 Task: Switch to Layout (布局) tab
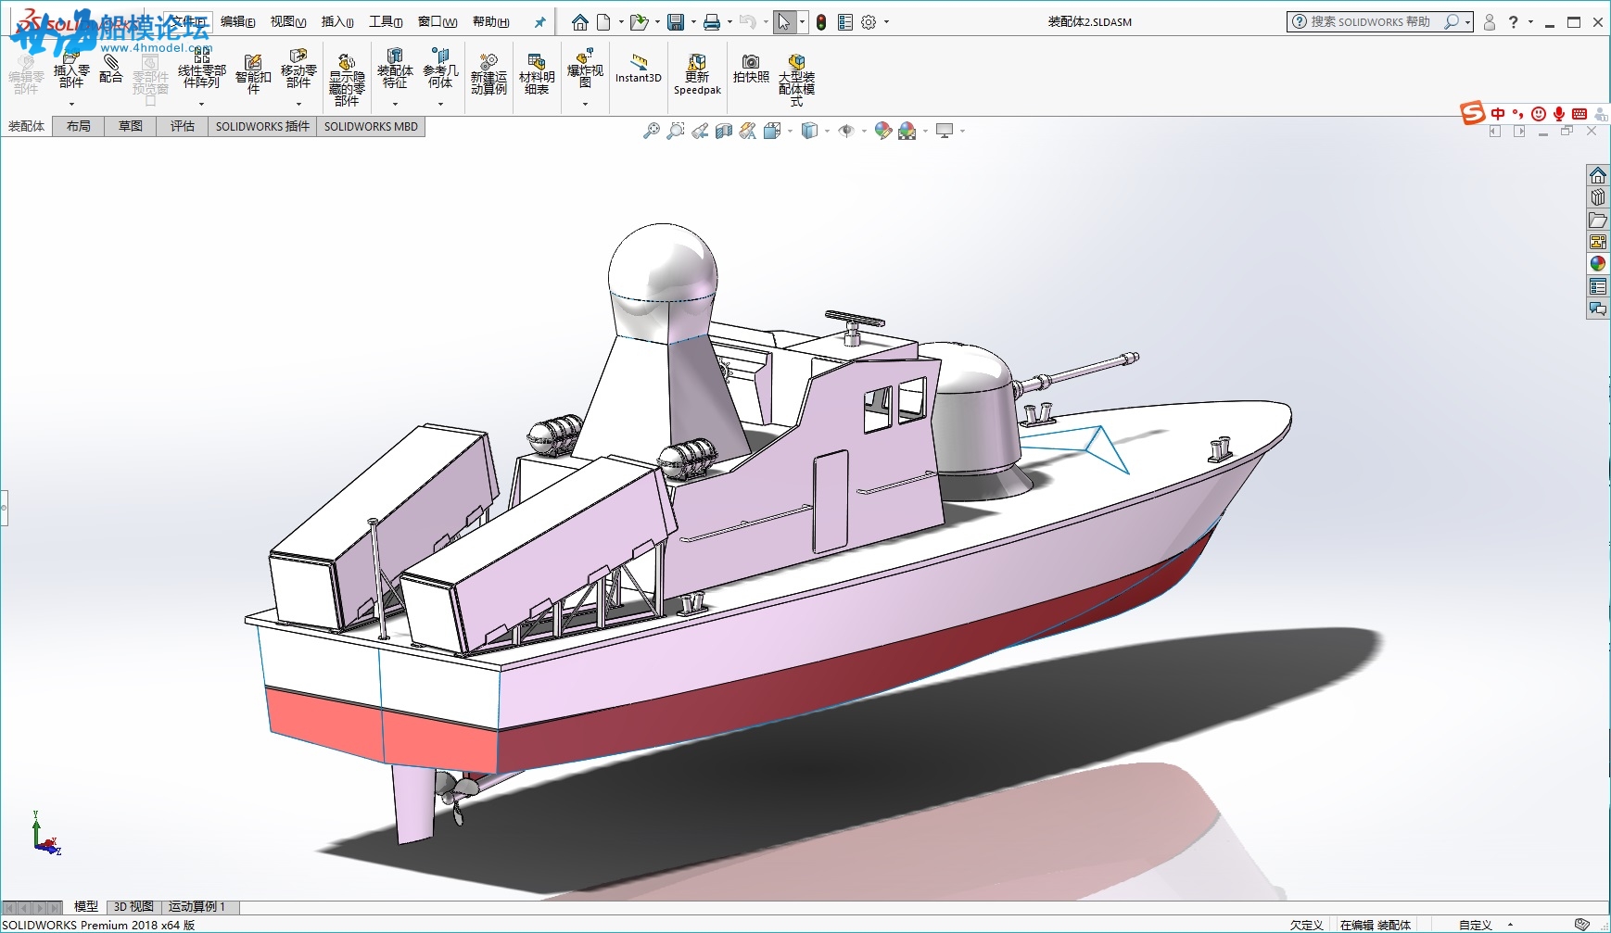point(79,127)
